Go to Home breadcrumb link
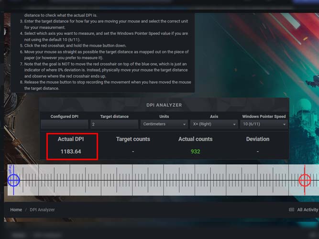This screenshot has width=319, height=239. 16,210
